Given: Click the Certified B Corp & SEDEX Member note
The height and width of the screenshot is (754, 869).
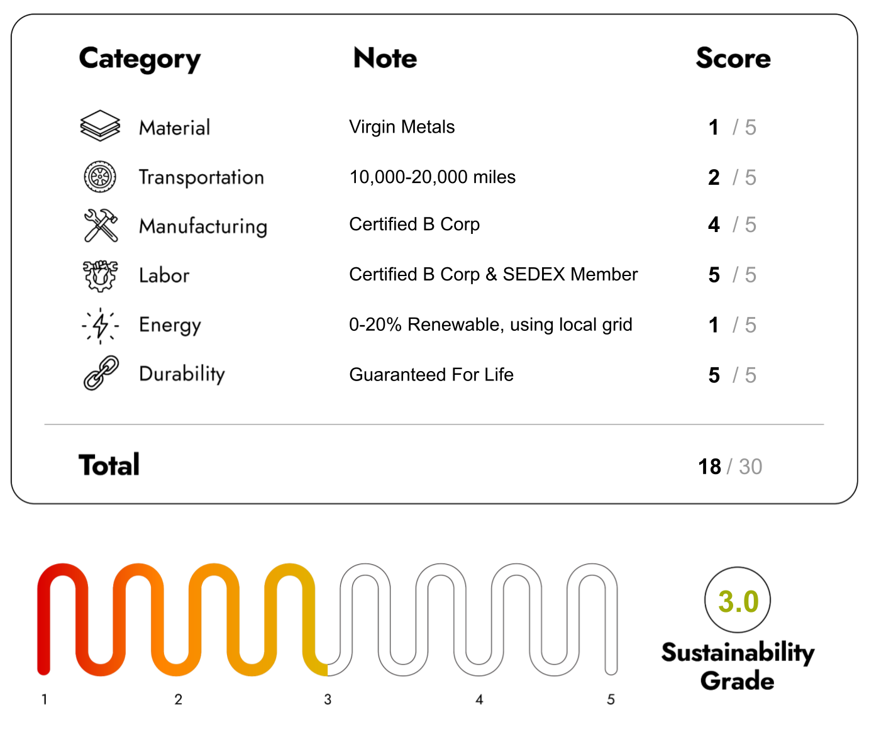Looking at the screenshot, I should click(x=493, y=274).
